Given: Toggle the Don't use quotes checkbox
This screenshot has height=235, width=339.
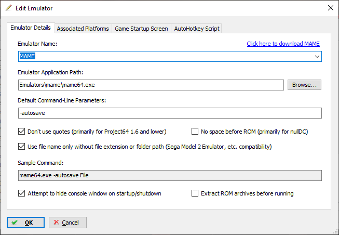Looking at the screenshot, I should coord(21,132).
